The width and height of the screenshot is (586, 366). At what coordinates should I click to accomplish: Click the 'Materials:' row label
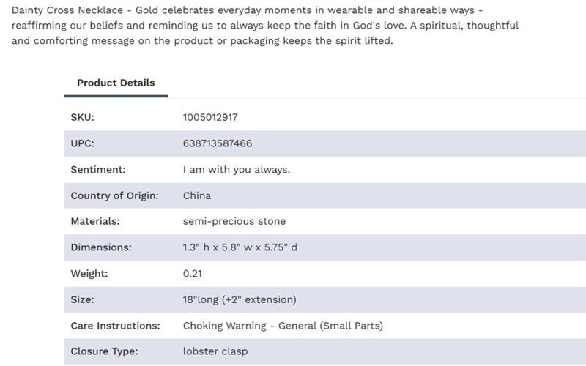95,221
